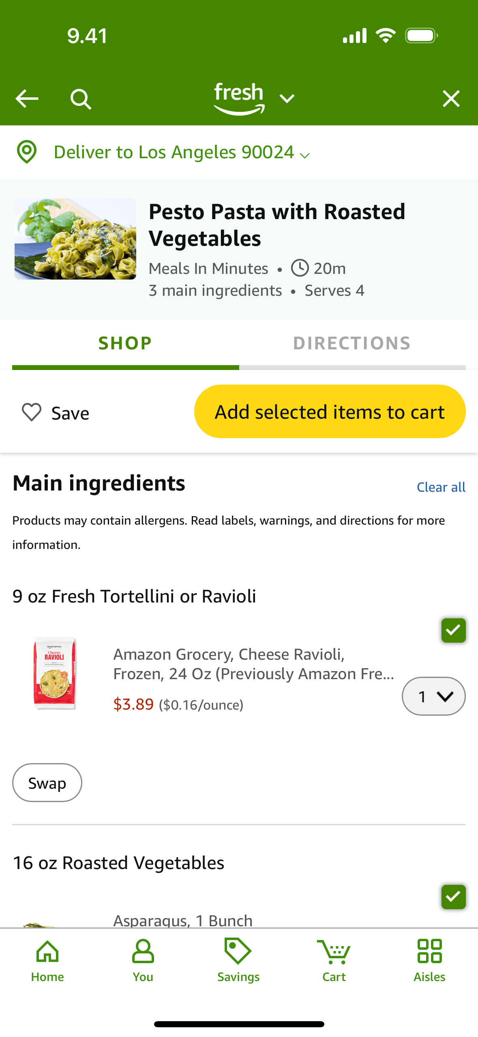Tap the delivery location pin icon
The height and width of the screenshot is (1037, 478).
[x=27, y=152]
